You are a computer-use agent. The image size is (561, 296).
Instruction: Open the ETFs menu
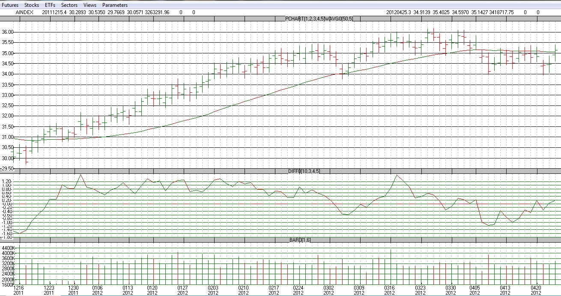coord(50,5)
